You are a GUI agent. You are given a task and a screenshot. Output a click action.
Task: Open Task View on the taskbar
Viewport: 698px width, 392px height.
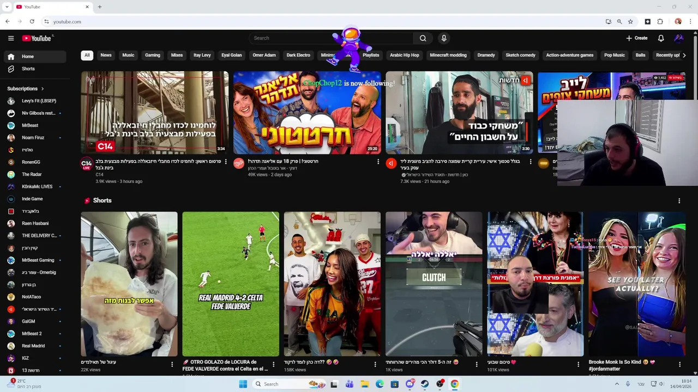click(x=334, y=384)
